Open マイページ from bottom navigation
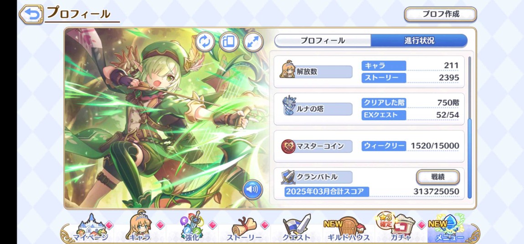Viewport: 524px width, 244px height. (91, 228)
